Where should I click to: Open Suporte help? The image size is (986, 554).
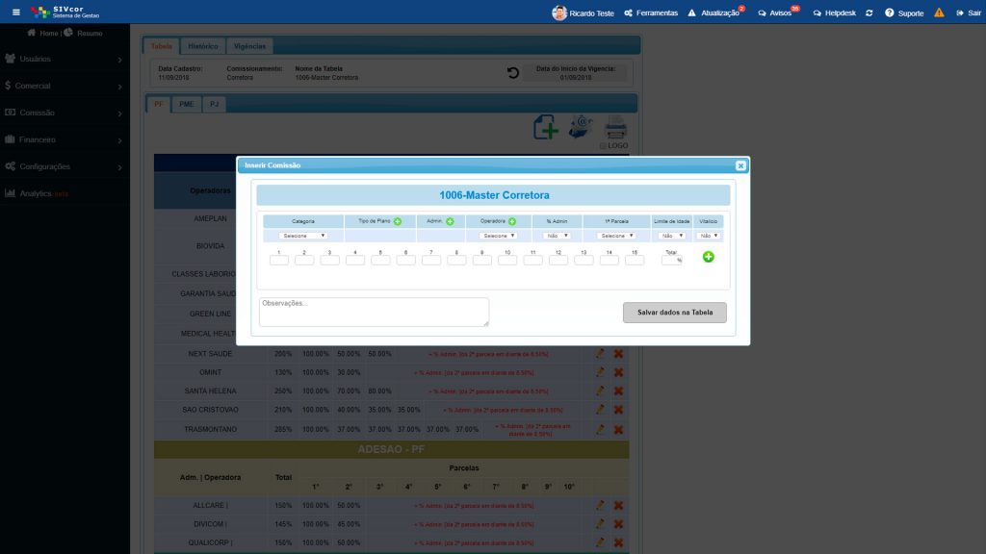pyautogui.click(x=904, y=13)
